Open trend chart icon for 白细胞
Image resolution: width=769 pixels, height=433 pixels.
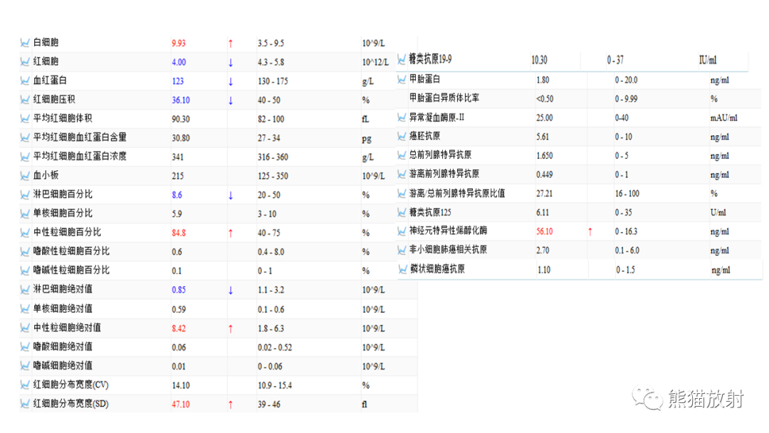click(24, 43)
